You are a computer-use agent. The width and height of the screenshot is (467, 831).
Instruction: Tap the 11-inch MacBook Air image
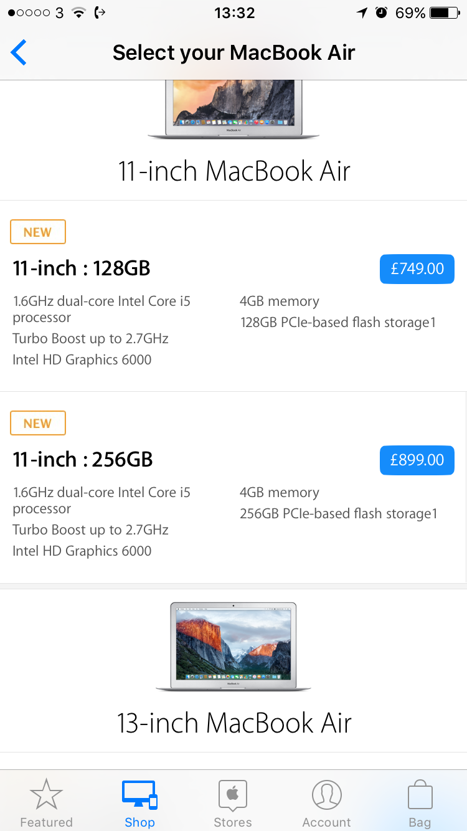(x=233, y=109)
